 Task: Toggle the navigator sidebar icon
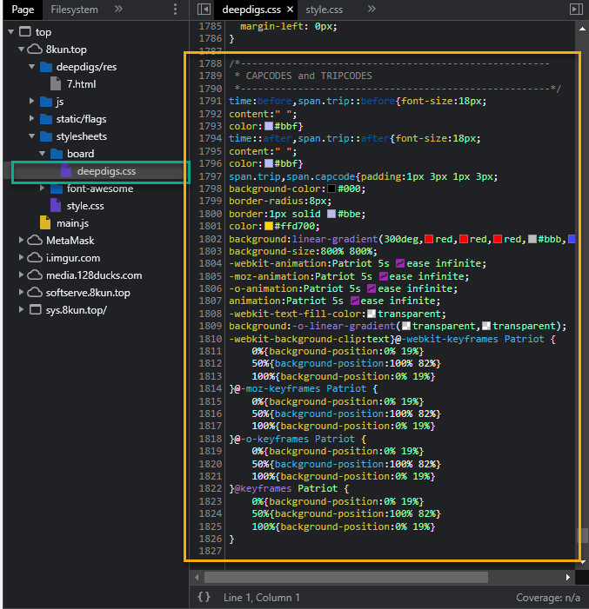point(204,10)
